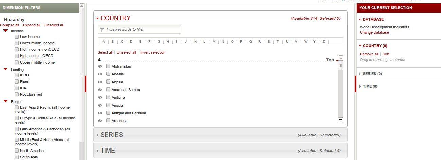The image size is (441, 160).
Task: Expand the SERIES panel
Action: coord(220,135)
